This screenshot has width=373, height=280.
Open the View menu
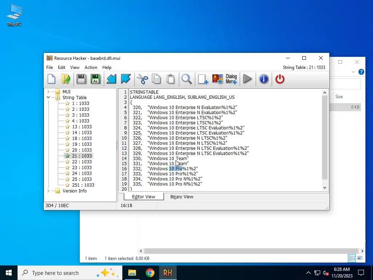[75, 67]
